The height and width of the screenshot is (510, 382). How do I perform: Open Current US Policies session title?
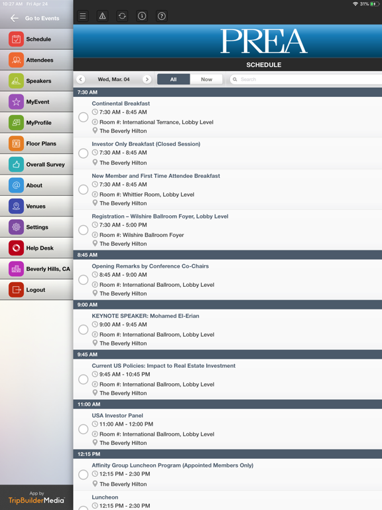point(163,366)
